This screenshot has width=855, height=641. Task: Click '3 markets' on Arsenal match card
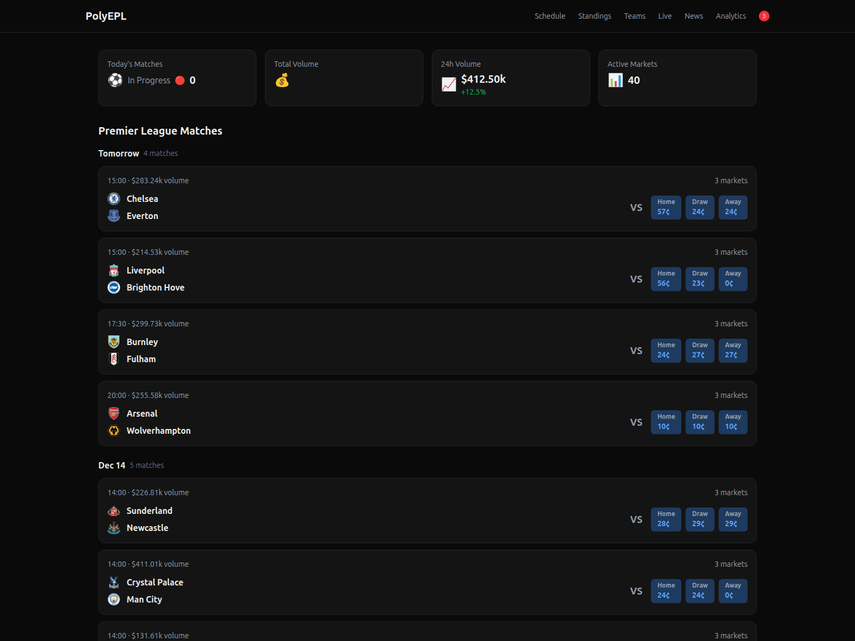(731, 395)
